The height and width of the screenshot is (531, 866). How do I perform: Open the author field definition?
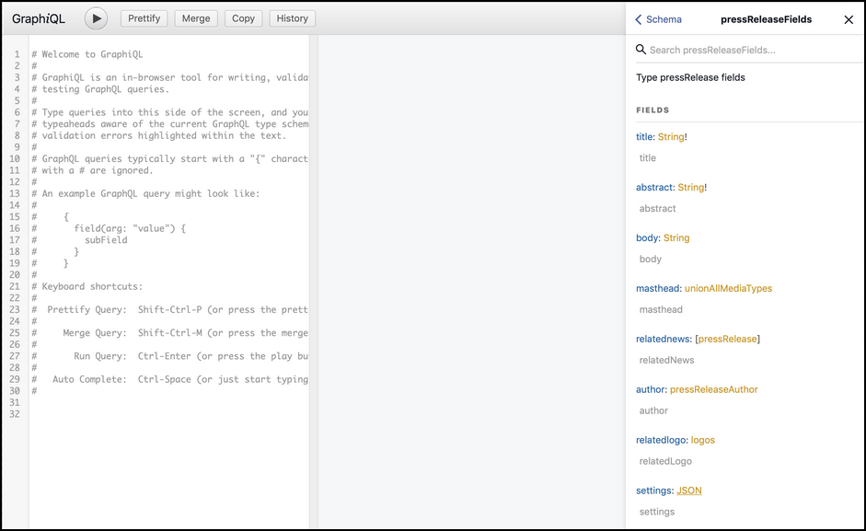tap(651, 389)
